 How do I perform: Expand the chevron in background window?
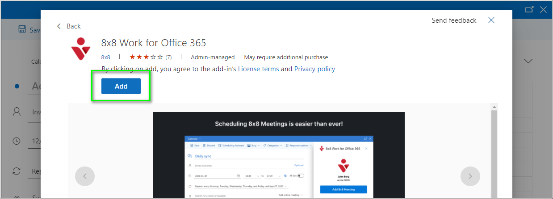tap(528, 61)
